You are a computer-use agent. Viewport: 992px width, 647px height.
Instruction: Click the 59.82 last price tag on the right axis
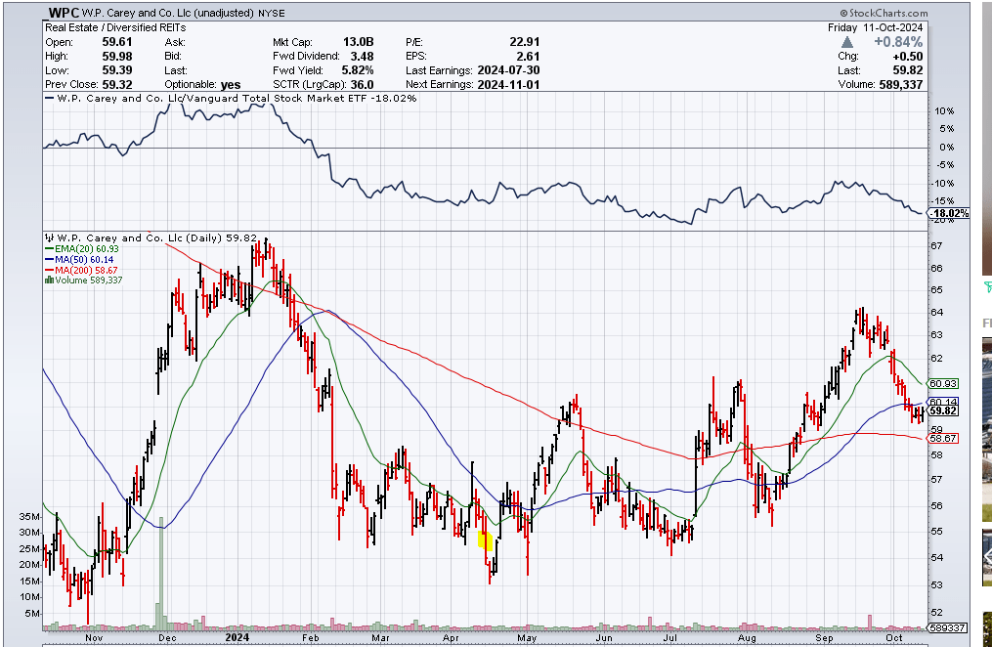943,411
